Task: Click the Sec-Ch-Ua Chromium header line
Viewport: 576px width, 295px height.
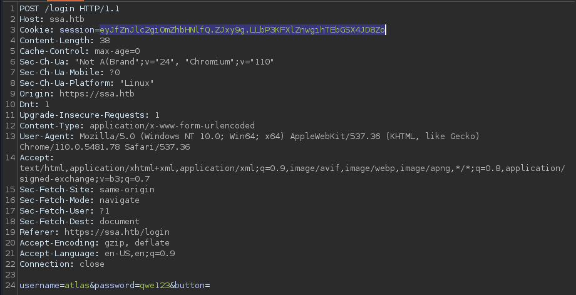Action: coord(147,62)
